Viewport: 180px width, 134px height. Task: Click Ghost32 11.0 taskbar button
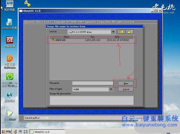(47, 132)
